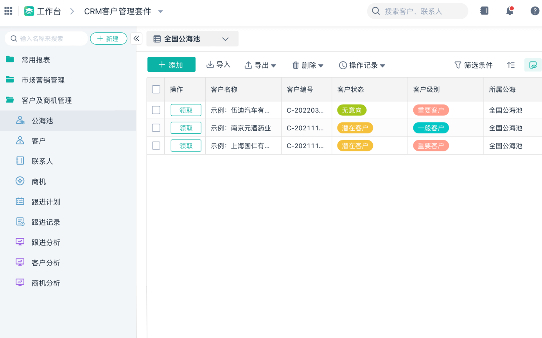This screenshot has width=542, height=338.
Task: Click the magnifier icon in the customer search bar
Action: coord(376,11)
